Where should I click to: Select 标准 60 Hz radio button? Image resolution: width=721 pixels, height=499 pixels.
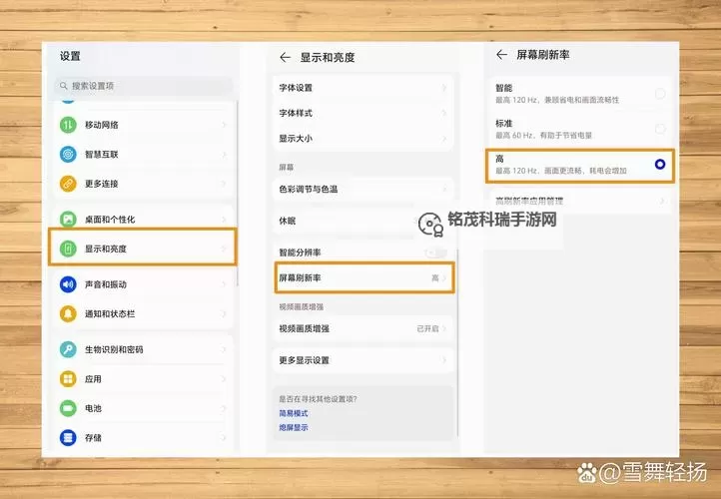[x=660, y=129]
